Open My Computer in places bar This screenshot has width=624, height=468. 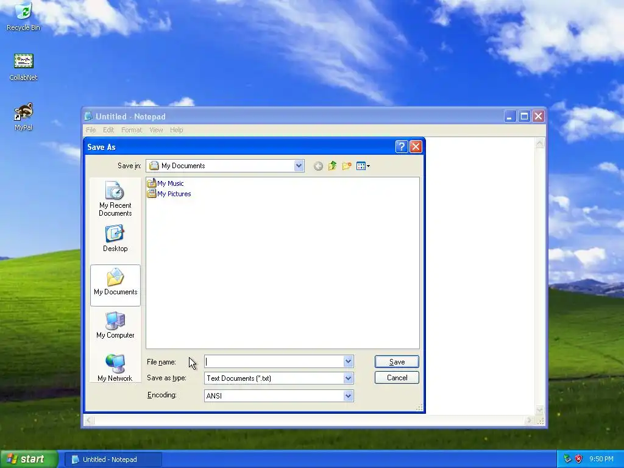[115, 325]
